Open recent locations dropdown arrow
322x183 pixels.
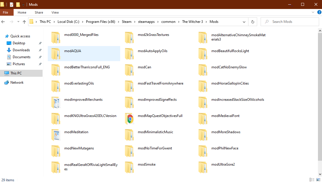(18, 22)
